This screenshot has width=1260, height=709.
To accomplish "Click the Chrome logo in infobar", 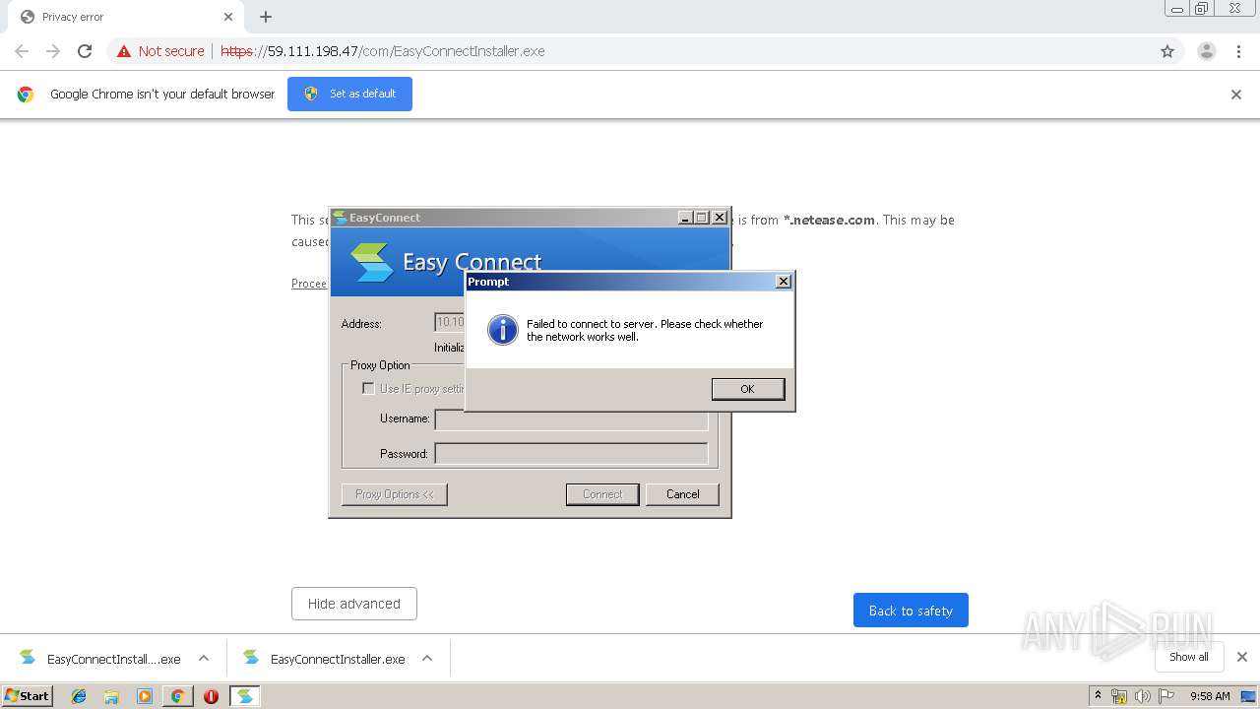I will click(x=26, y=95).
